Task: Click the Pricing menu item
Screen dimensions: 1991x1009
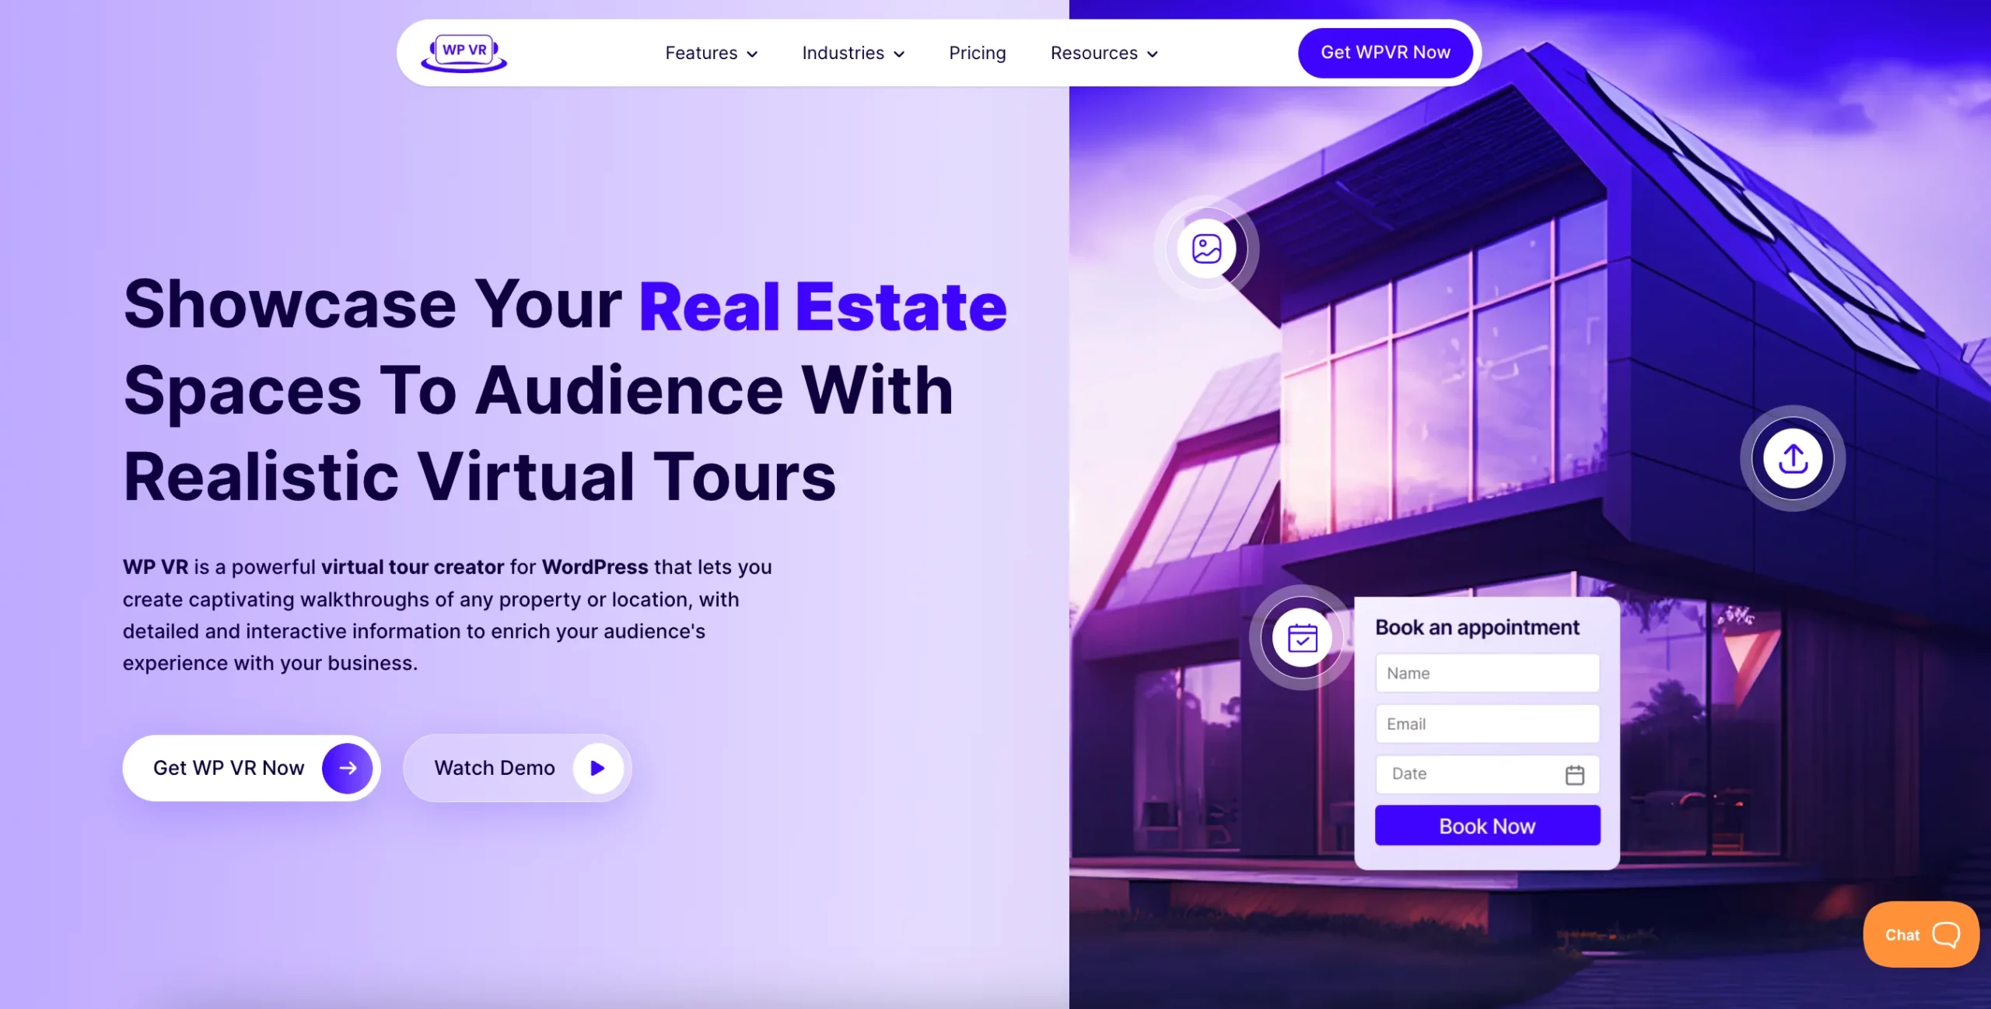Action: pos(976,53)
